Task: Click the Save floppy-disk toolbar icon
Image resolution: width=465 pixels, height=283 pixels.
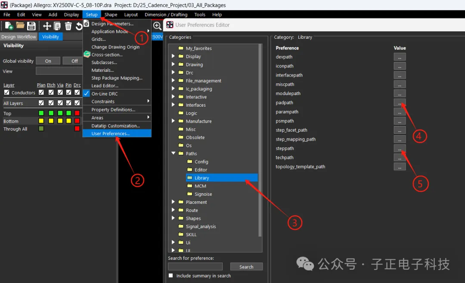Action: [x=31, y=26]
